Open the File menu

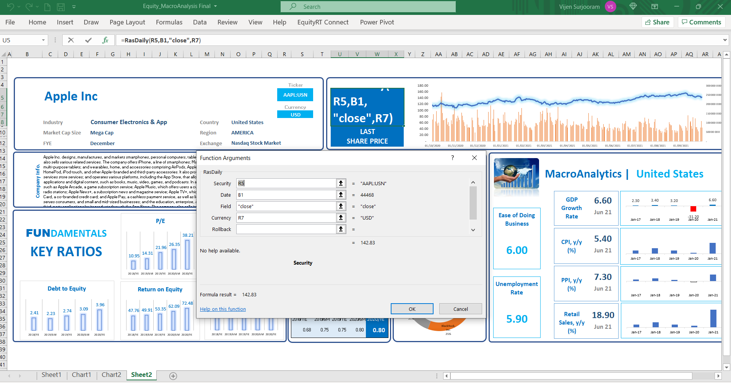(x=10, y=22)
